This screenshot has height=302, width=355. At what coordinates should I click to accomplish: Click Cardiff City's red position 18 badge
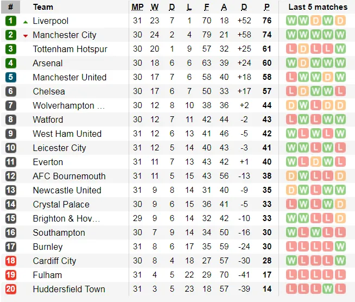11,261
